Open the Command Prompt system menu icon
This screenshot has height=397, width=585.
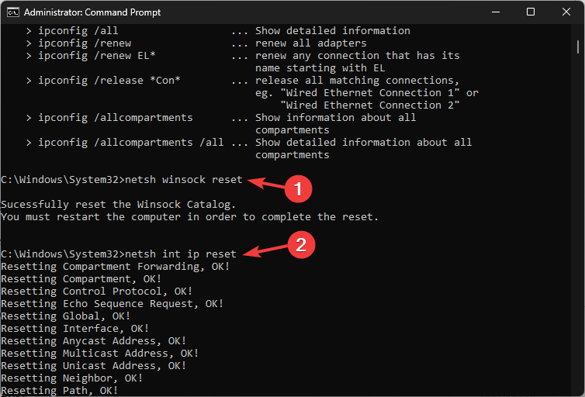point(13,12)
